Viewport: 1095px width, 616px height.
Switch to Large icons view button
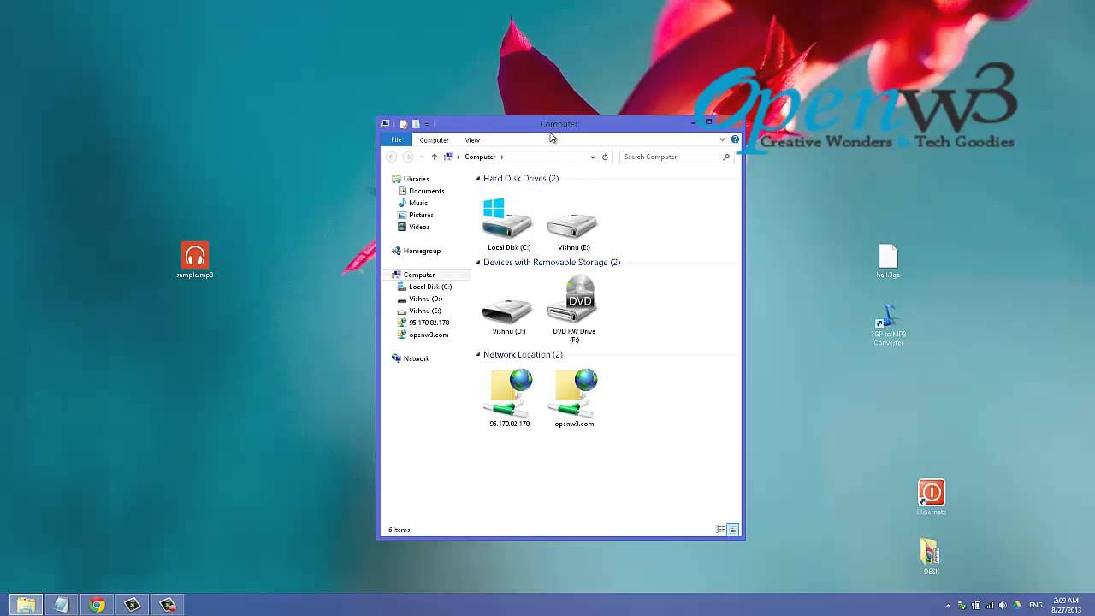[733, 530]
